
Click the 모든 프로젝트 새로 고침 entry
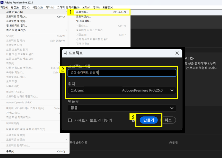(30, 58)
